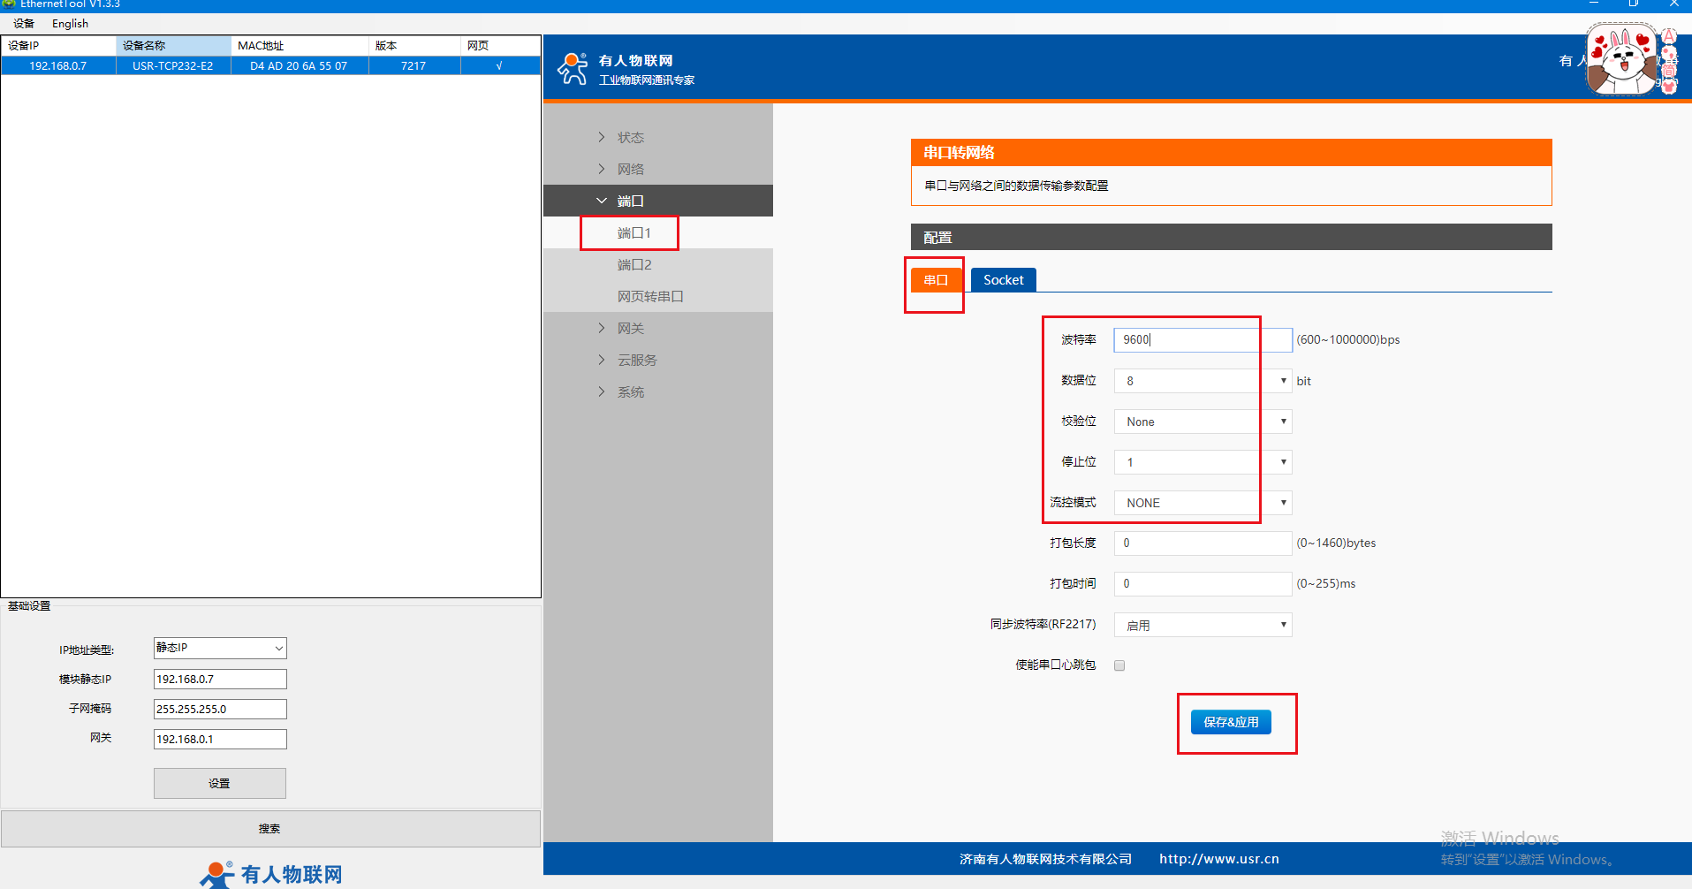Click the 有人物联网 logo icon in header
Screen dimensions: 1692x889
pos(573,69)
